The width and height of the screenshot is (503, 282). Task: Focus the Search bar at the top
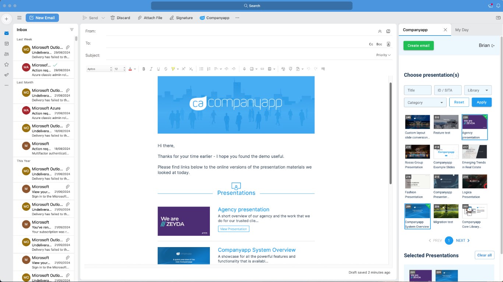tap(251, 6)
